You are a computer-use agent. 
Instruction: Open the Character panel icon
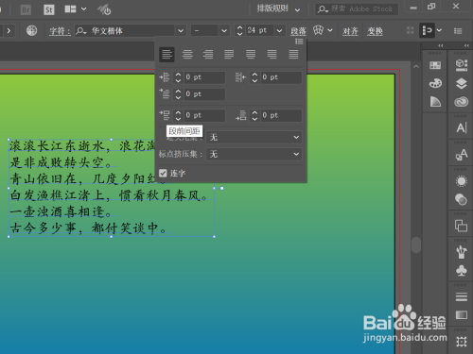tap(462, 127)
